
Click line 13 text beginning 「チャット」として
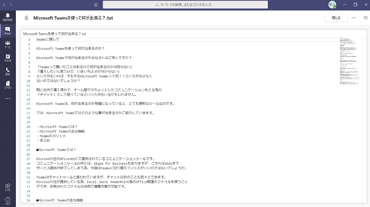tap(87, 95)
